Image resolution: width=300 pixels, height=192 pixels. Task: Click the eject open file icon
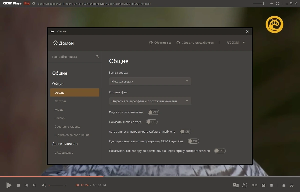pyautogui.click(x=284, y=185)
